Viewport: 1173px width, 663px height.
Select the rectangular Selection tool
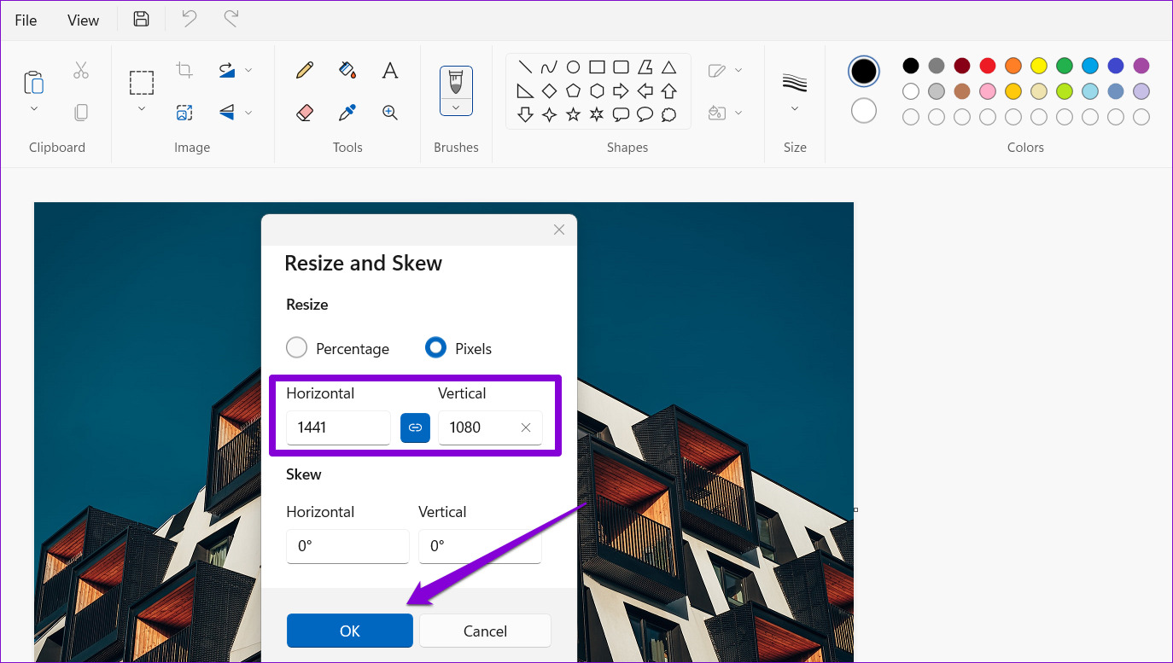point(141,83)
